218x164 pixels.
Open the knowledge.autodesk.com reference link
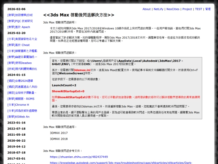121,163
